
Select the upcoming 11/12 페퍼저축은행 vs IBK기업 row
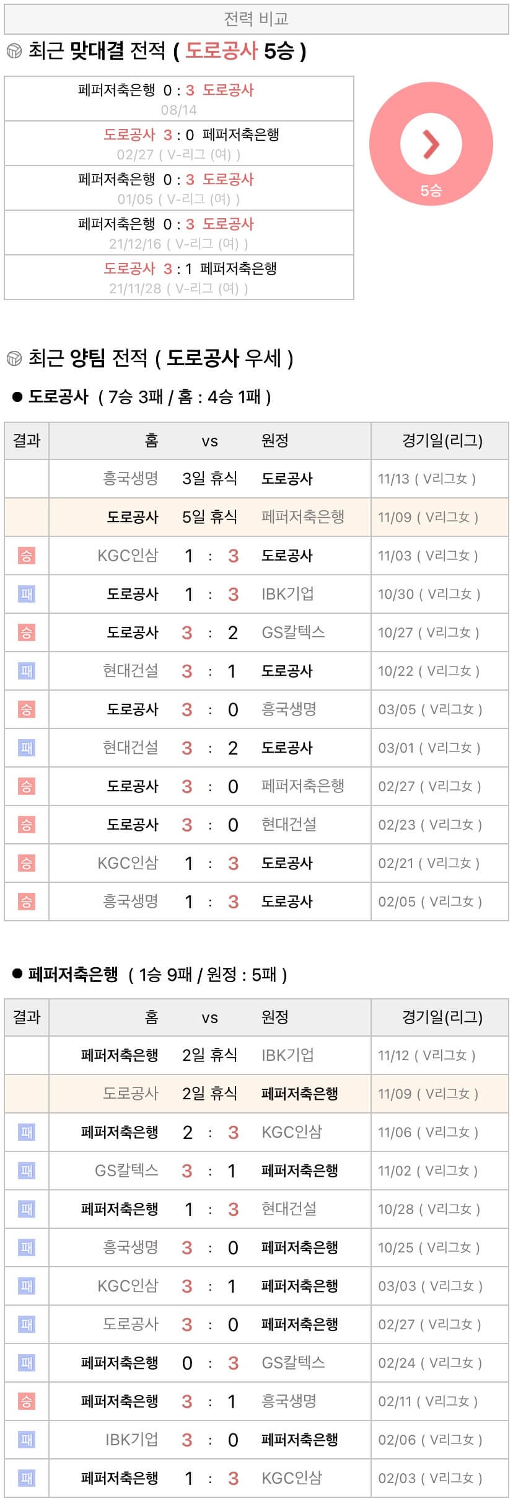(x=256, y=1055)
